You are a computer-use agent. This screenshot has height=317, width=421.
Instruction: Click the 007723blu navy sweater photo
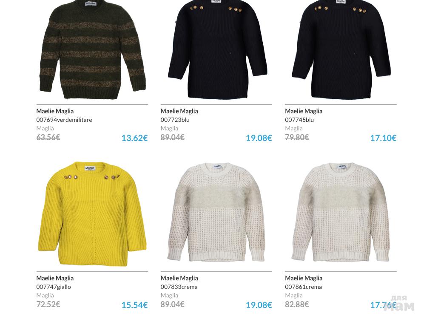[x=217, y=50]
